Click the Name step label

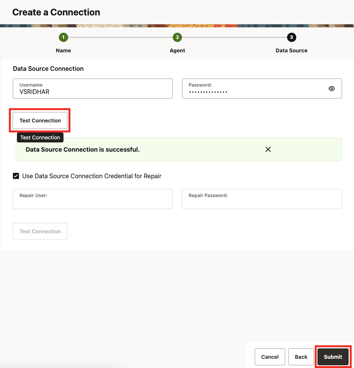[63, 50]
